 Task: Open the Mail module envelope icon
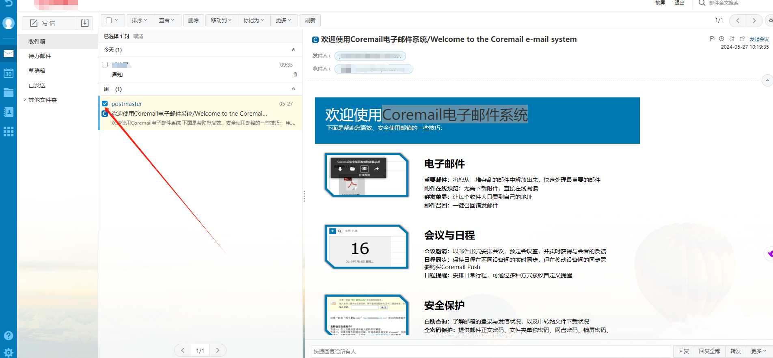click(8, 54)
